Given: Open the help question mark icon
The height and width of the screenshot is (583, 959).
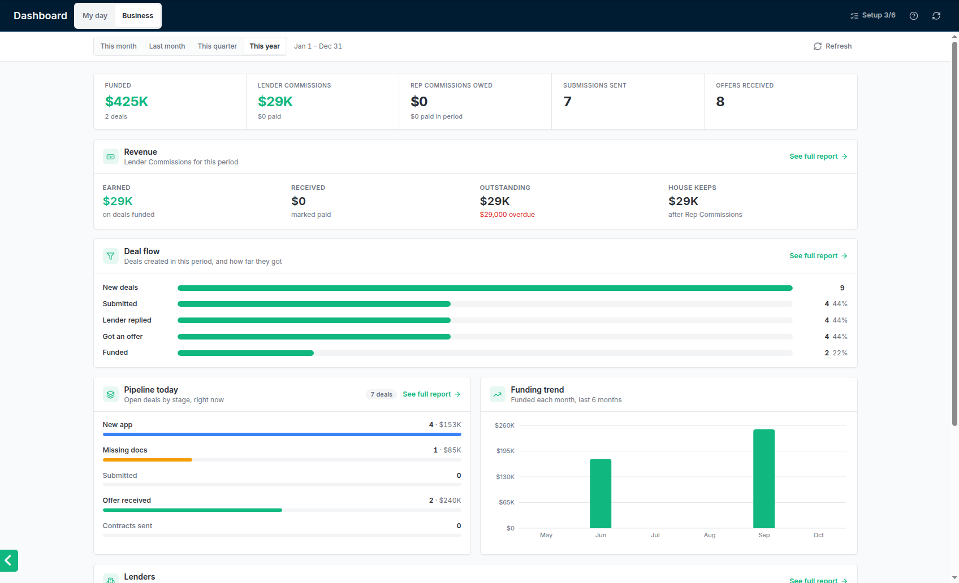Looking at the screenshot, I should tap(914, 16).
